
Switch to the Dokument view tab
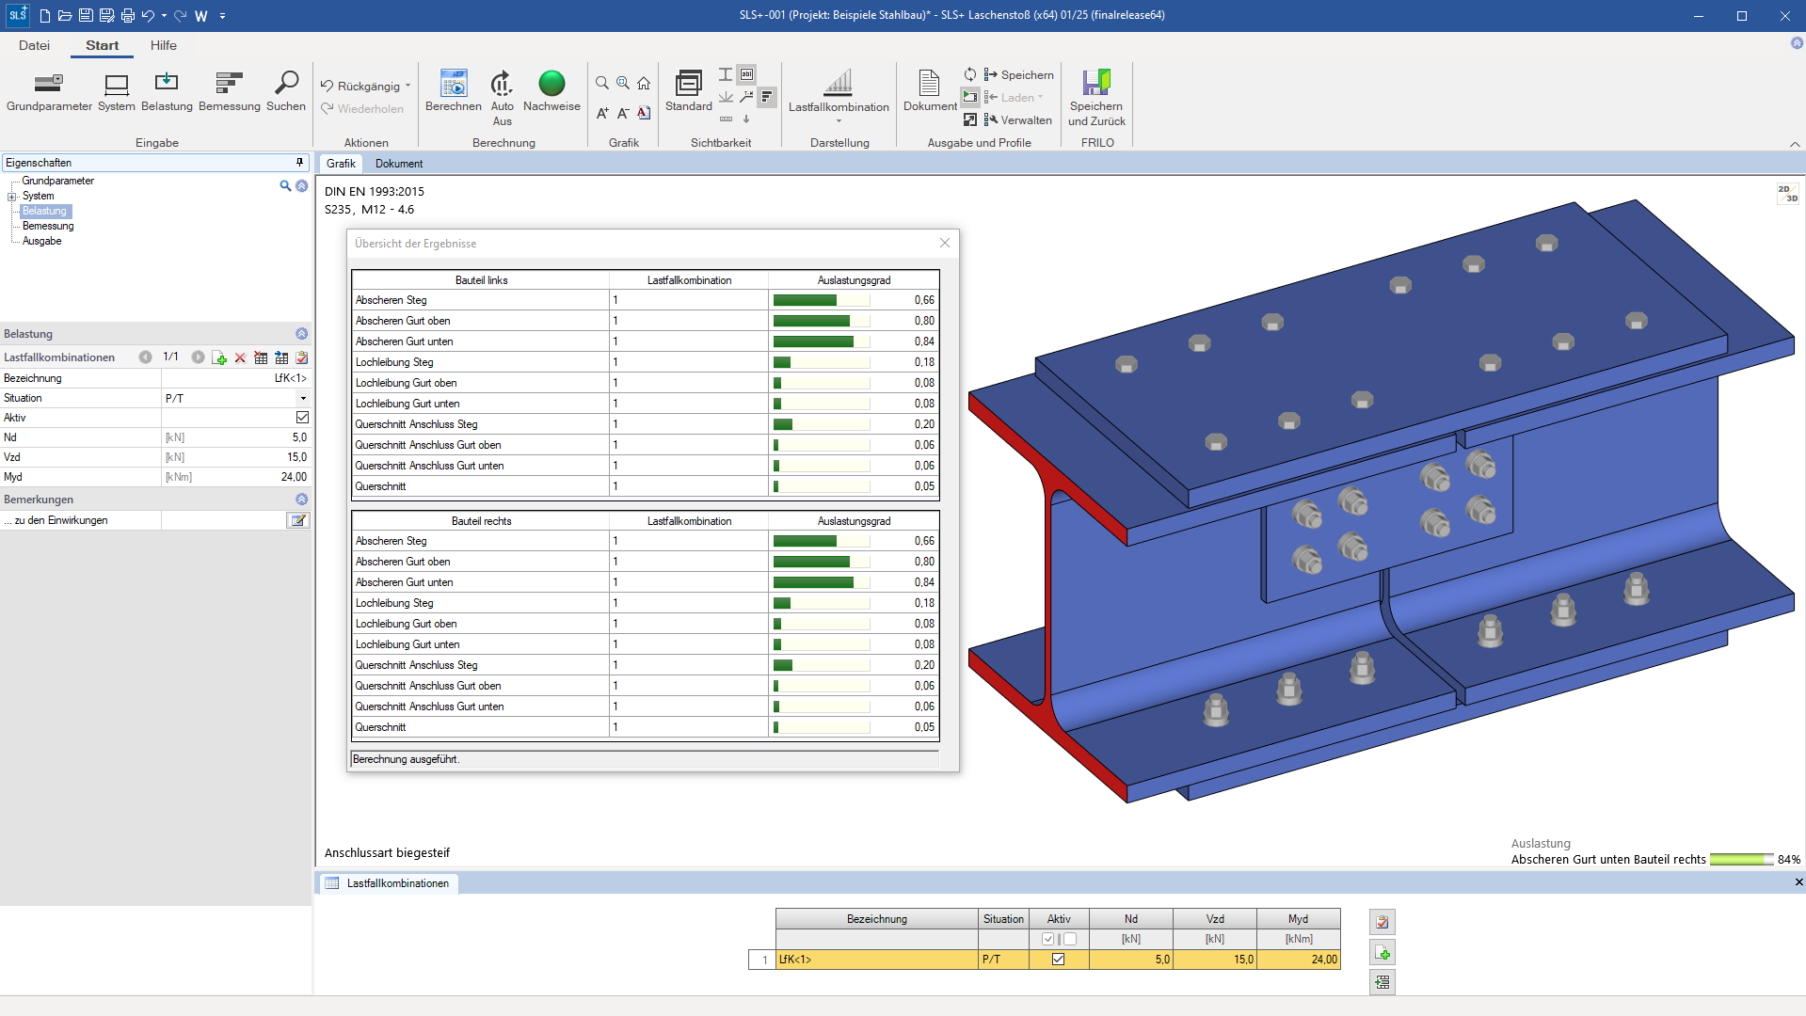click(399, 163)
